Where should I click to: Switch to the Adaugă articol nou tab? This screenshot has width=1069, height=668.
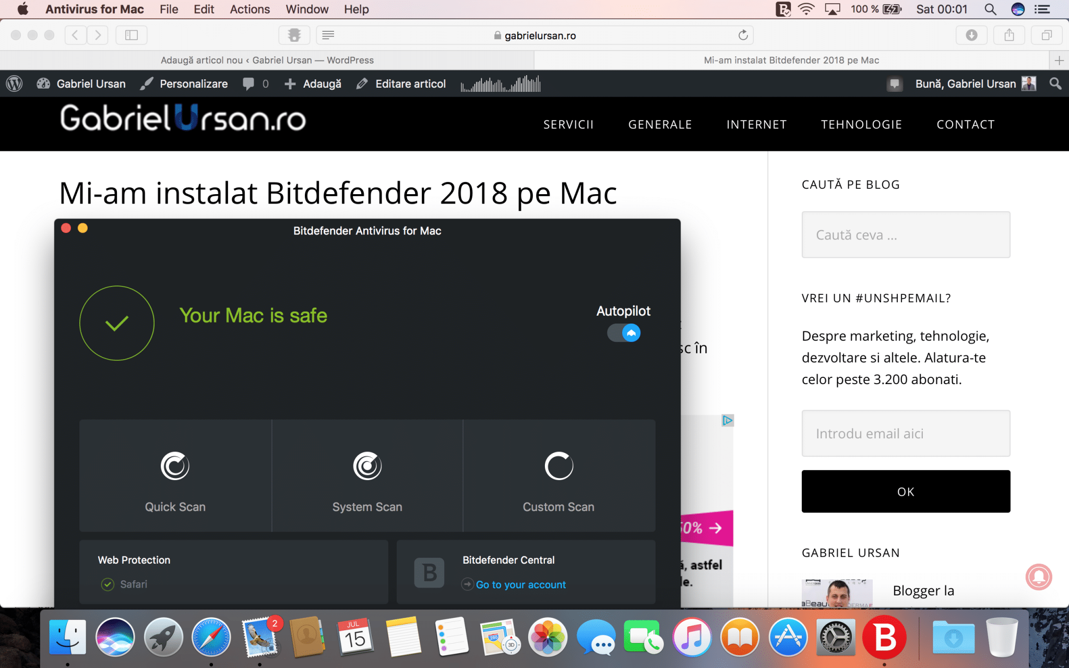click(x=267, y=60)
